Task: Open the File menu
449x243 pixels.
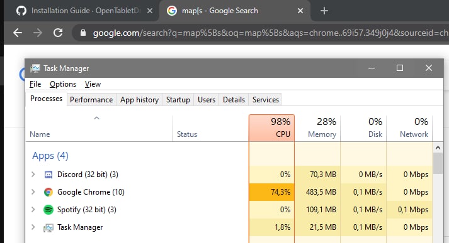Action: (35, 84)
